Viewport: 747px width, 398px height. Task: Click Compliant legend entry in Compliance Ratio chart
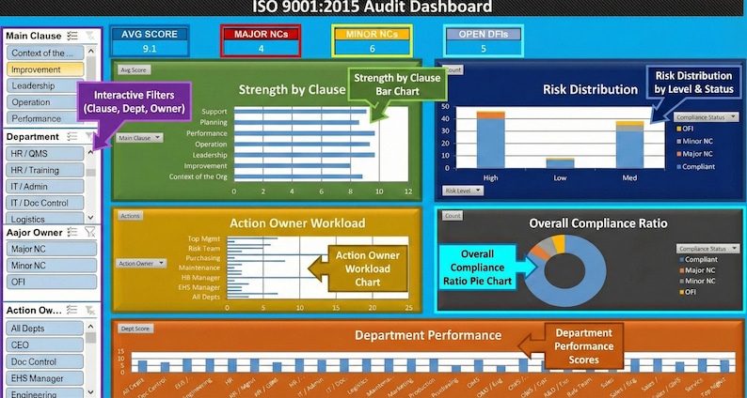pyautogui.click(x=698, y=260)
